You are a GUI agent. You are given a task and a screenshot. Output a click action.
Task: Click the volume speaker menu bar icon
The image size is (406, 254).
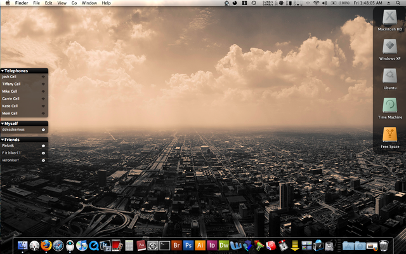tap(324, 3)
